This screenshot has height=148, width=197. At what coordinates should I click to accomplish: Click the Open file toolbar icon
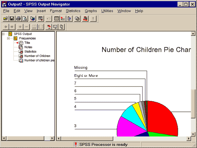tap(6, 19)
